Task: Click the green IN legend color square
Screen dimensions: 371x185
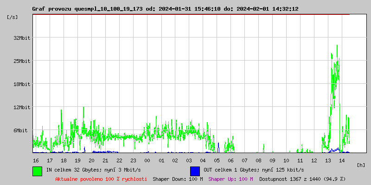Action: tap(38, 171)
